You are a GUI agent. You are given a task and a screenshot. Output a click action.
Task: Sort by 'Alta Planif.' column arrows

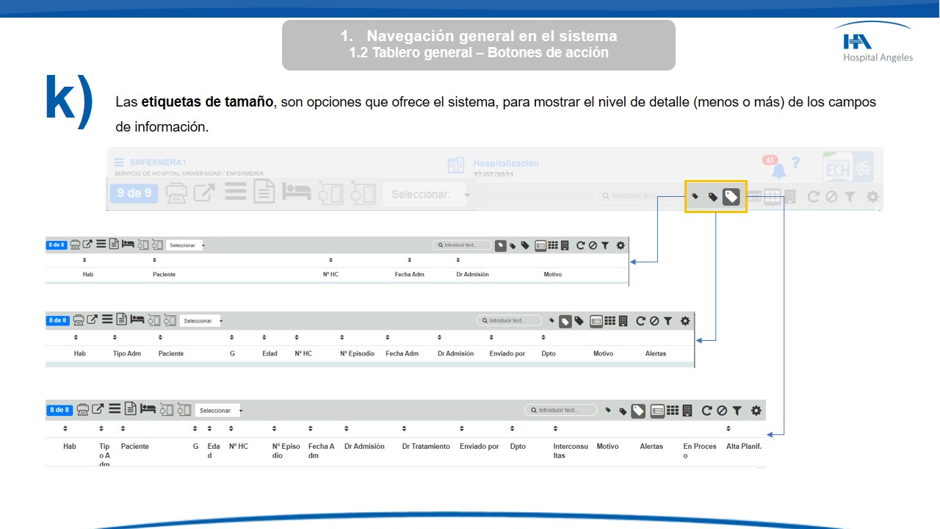click(728, 429)
